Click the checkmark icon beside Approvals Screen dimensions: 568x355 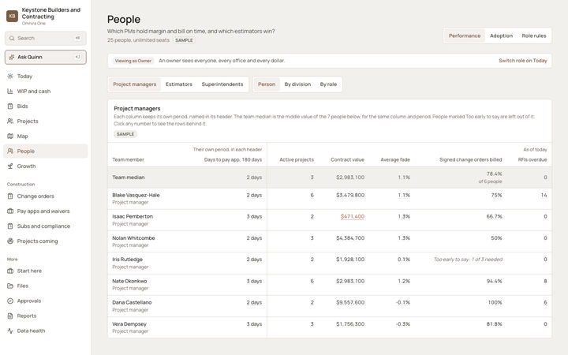[x=10, y=301]
